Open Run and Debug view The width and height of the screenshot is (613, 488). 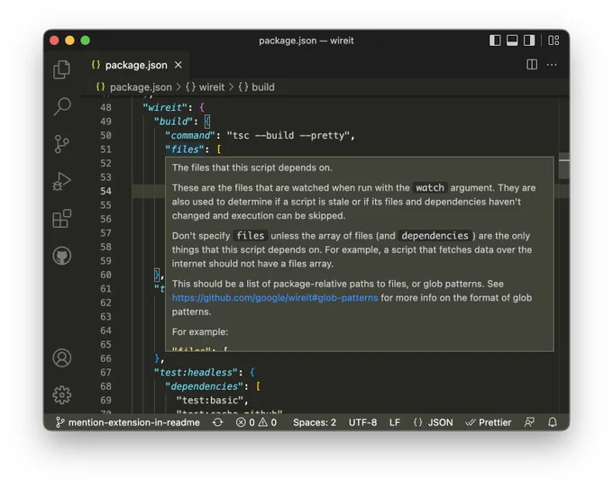point(62,181)
